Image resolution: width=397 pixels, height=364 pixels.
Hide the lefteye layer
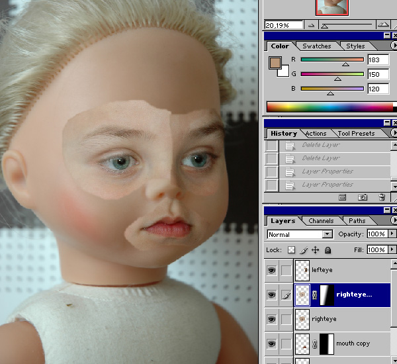pos(271,271)
